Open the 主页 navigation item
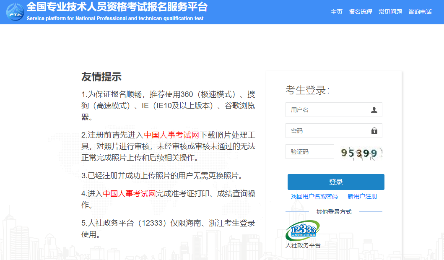The width and height of the screenshot is (444, 260). [337, 12]
